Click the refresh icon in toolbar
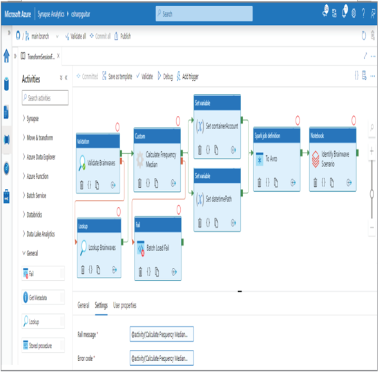 click(364, 36)
